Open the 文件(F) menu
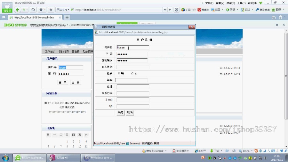 [x=209, y=3]
